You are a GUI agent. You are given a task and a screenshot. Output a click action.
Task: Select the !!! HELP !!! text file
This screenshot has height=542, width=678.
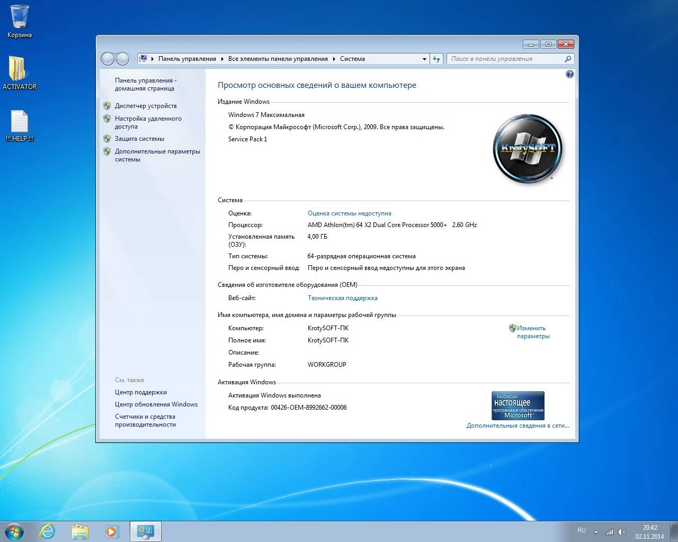[x=20, y=125]
